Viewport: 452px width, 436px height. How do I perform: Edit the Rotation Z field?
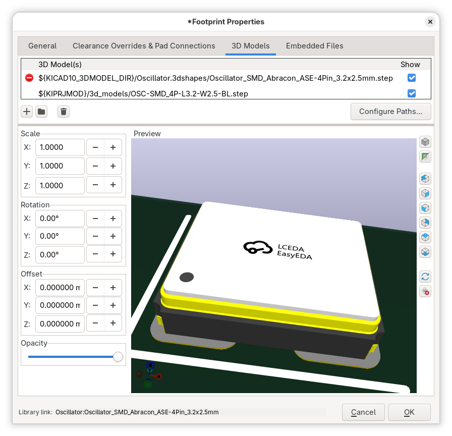pyautogui.click(x=60, y=255)
